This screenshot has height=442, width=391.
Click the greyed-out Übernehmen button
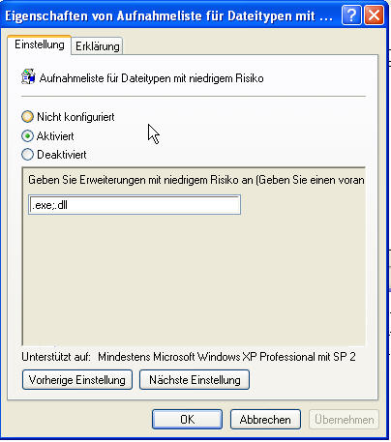[x=344, y=420]
